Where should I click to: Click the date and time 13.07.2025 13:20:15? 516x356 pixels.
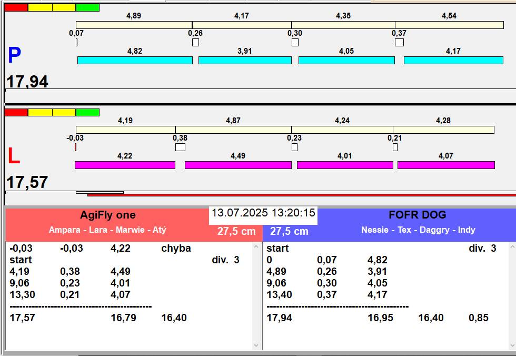coord(263,213)
